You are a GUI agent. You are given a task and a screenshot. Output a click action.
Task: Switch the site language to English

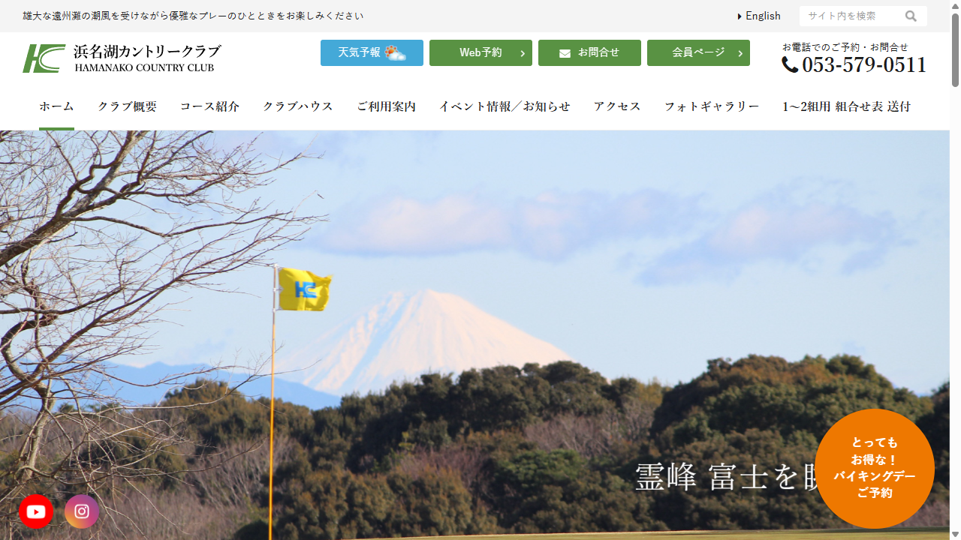(x=759, y=16)
